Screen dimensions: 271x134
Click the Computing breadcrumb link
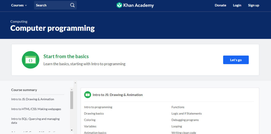coord(19,21)
